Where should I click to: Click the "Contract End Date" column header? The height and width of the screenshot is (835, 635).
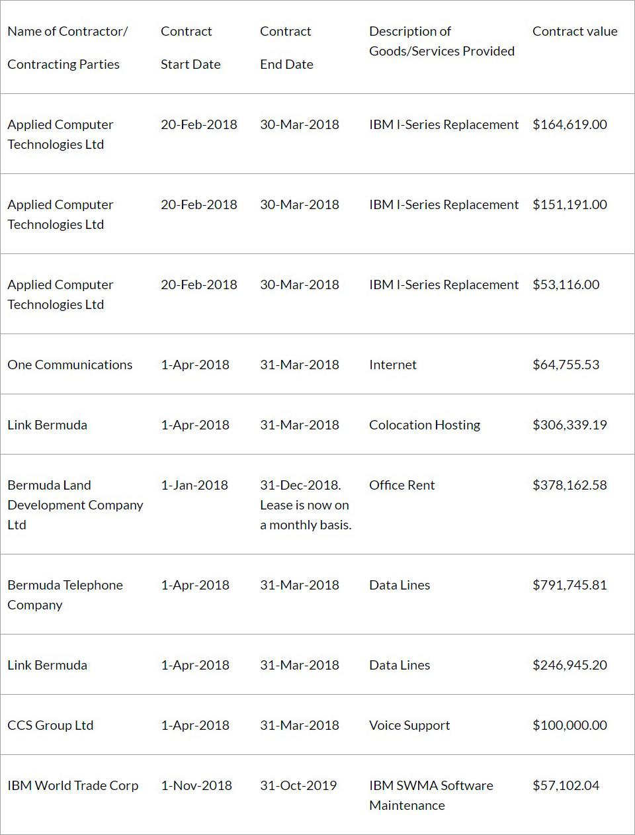click(x=286, y=48)
